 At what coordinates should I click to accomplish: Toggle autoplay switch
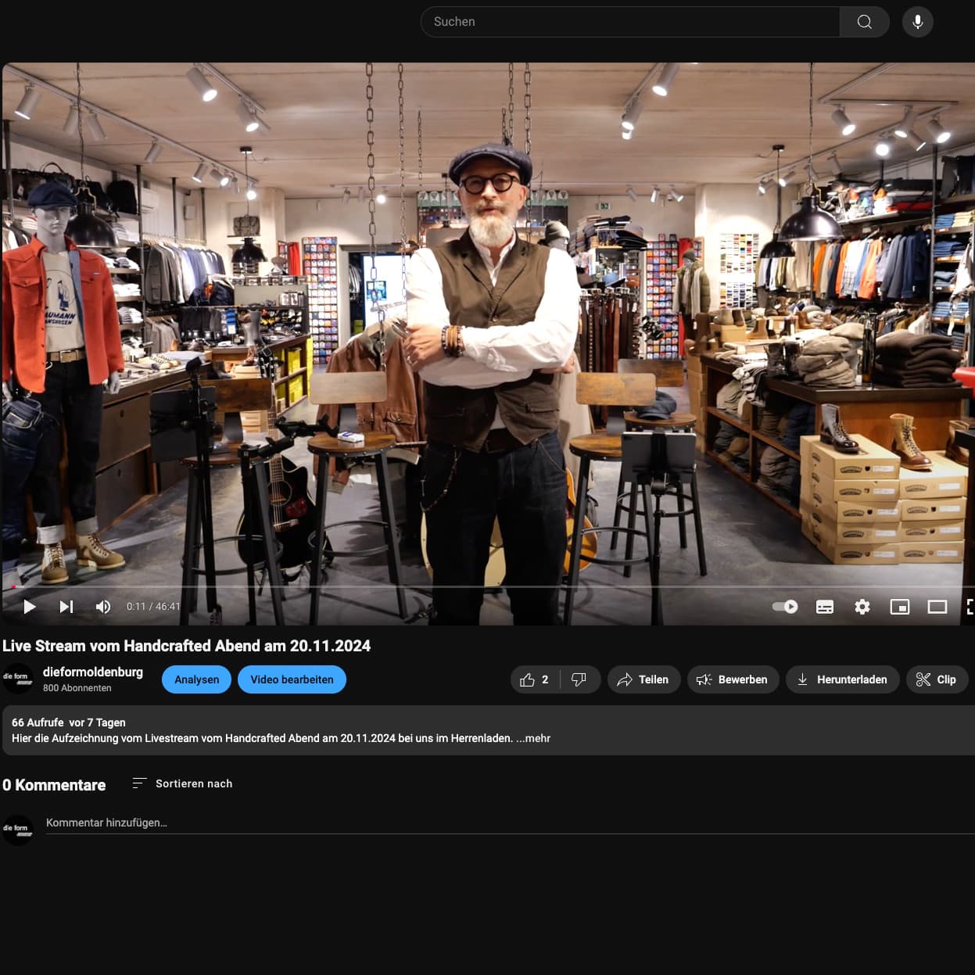coord(784,607)
